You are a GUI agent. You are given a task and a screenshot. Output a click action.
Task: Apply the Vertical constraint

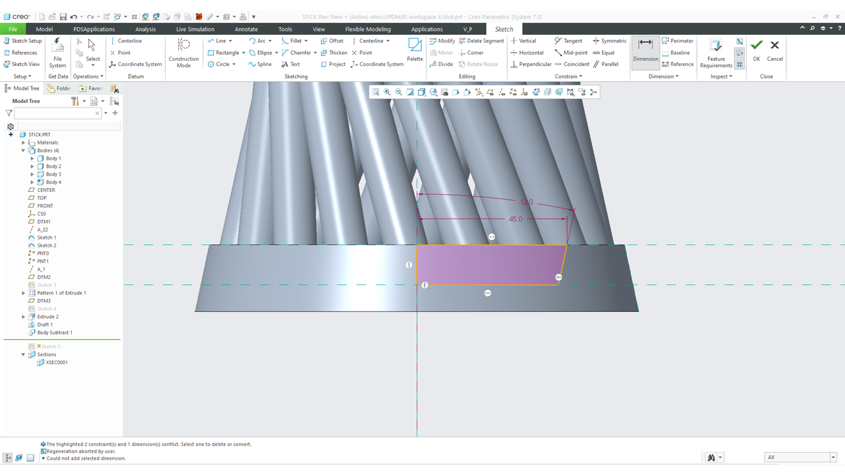coord(524,41)
